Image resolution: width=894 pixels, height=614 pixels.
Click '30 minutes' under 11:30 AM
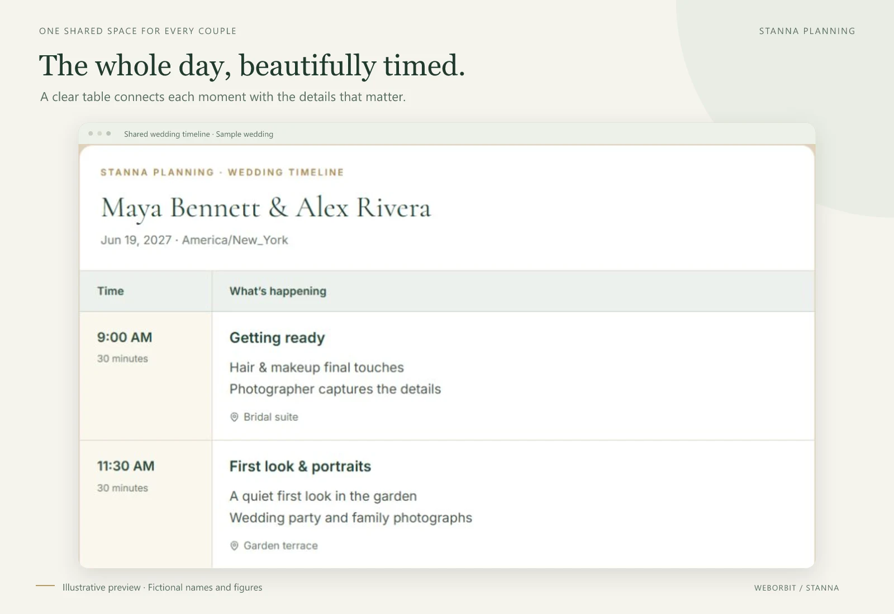click(x=122, y=488)
